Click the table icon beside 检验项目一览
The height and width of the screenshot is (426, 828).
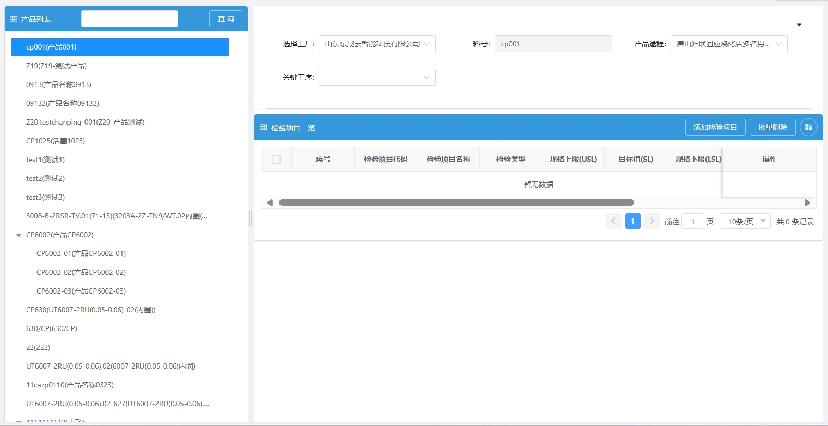(263, 127)
